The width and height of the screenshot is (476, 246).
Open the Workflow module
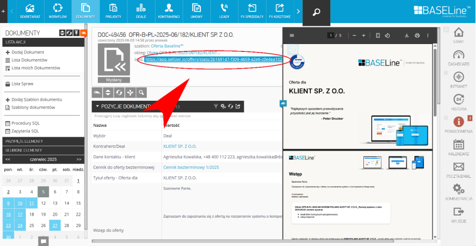[x=58, y=10]
